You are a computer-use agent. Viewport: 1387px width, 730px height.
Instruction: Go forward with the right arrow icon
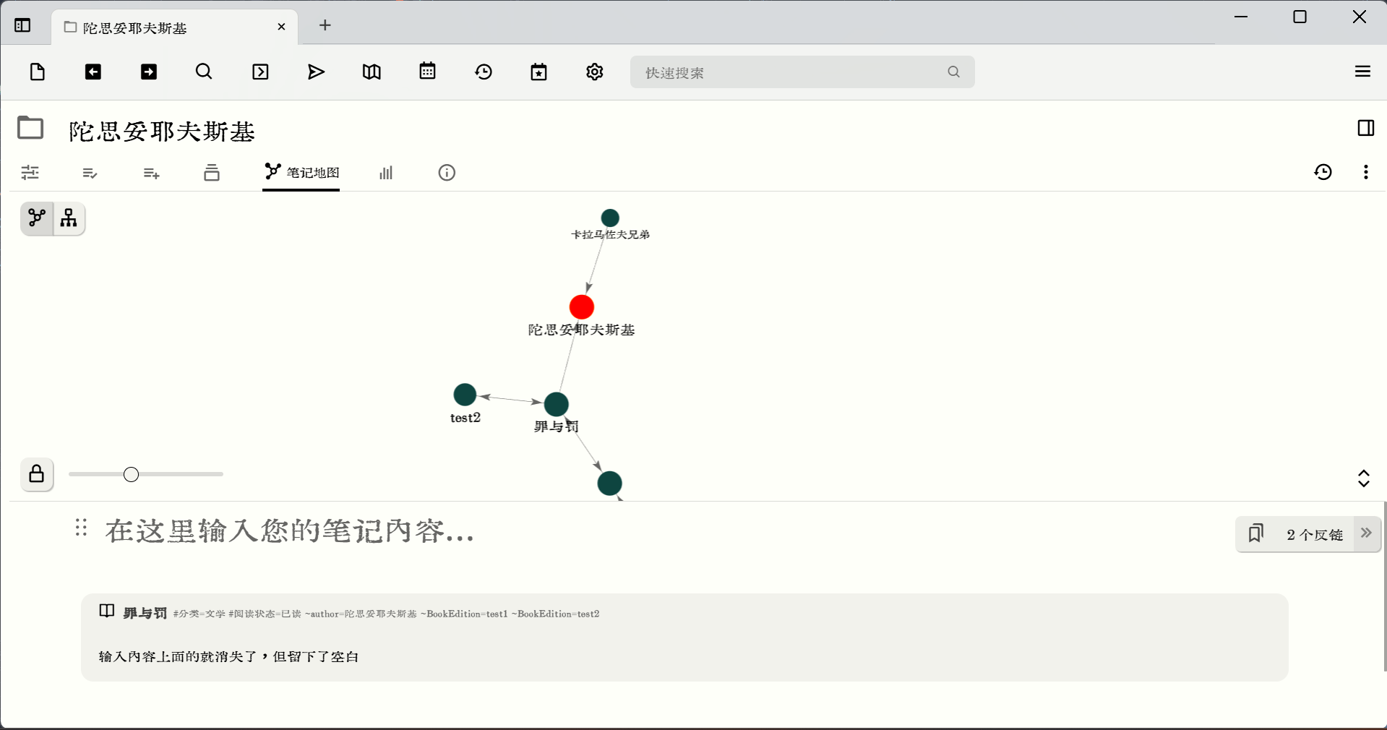coord(149,72)
